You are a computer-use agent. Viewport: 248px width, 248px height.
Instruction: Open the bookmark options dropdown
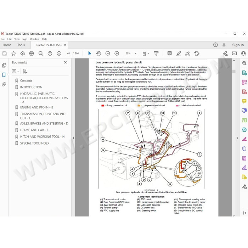(x=15, y=71)
